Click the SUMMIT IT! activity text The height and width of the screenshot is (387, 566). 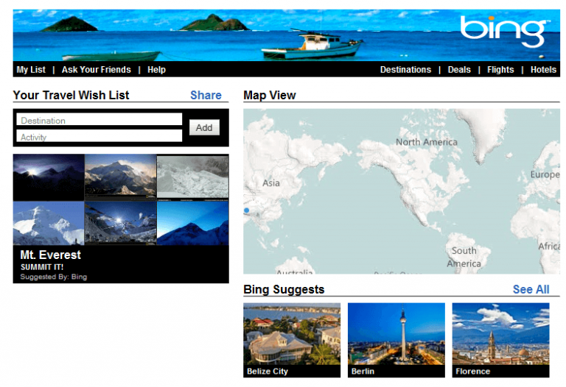click(x=42, y=267)
